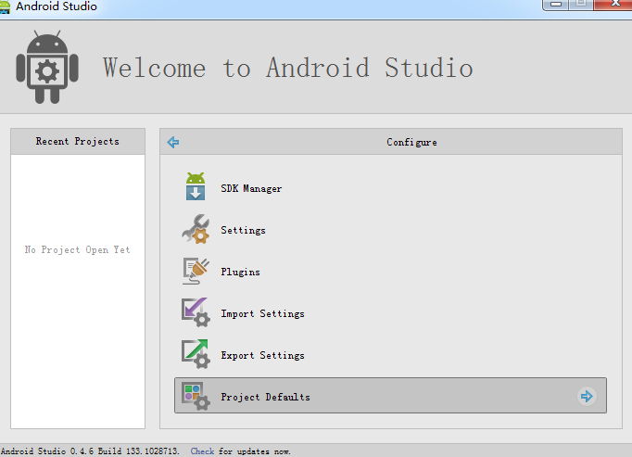Image resolution: width=632 pixels, height=457 pixels.
Task: Click the Settings wrench and gear icon
Action: click(x=196, y=229)
